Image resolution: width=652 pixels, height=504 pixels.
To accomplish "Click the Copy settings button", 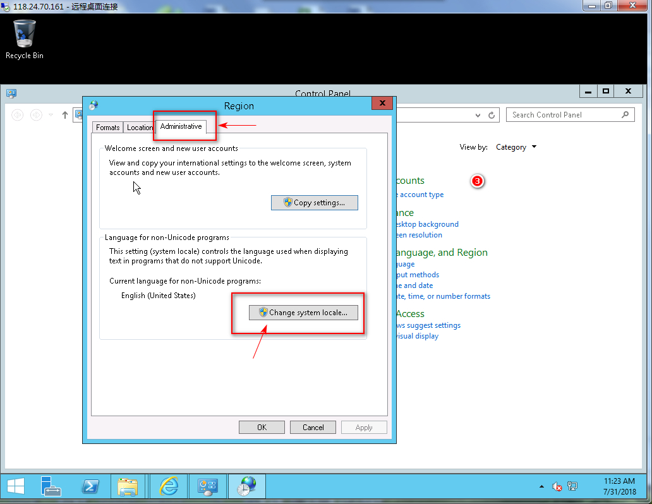I will [x=315, y=203].
